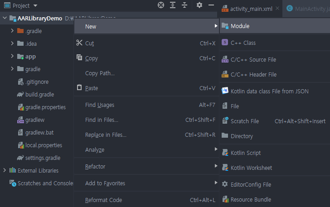Choose Reformat Code entry

coord(147,200)
